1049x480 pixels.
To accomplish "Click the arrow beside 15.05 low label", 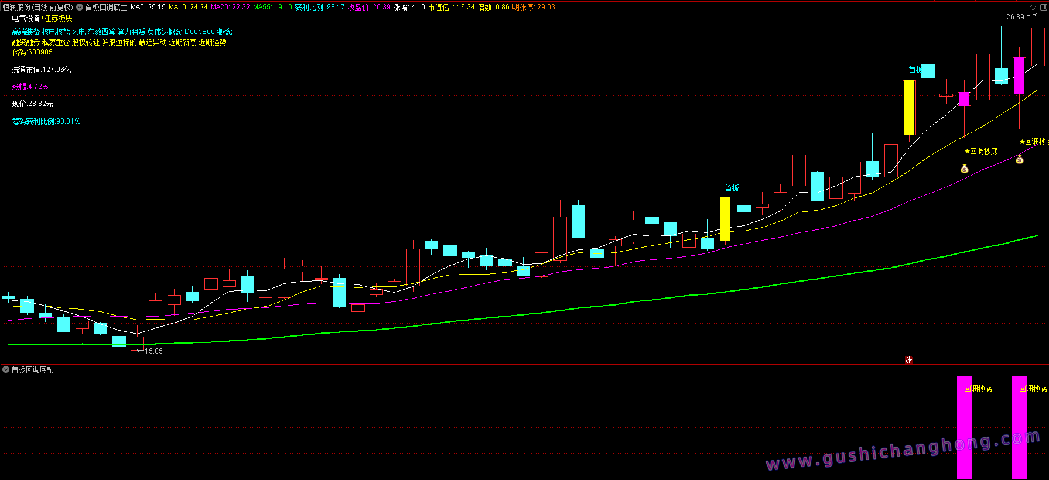I will 140,351.
